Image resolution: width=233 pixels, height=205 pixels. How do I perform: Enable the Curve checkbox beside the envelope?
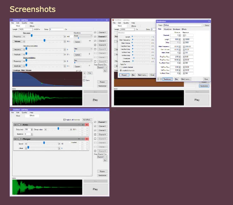click(x=84, y=80)
